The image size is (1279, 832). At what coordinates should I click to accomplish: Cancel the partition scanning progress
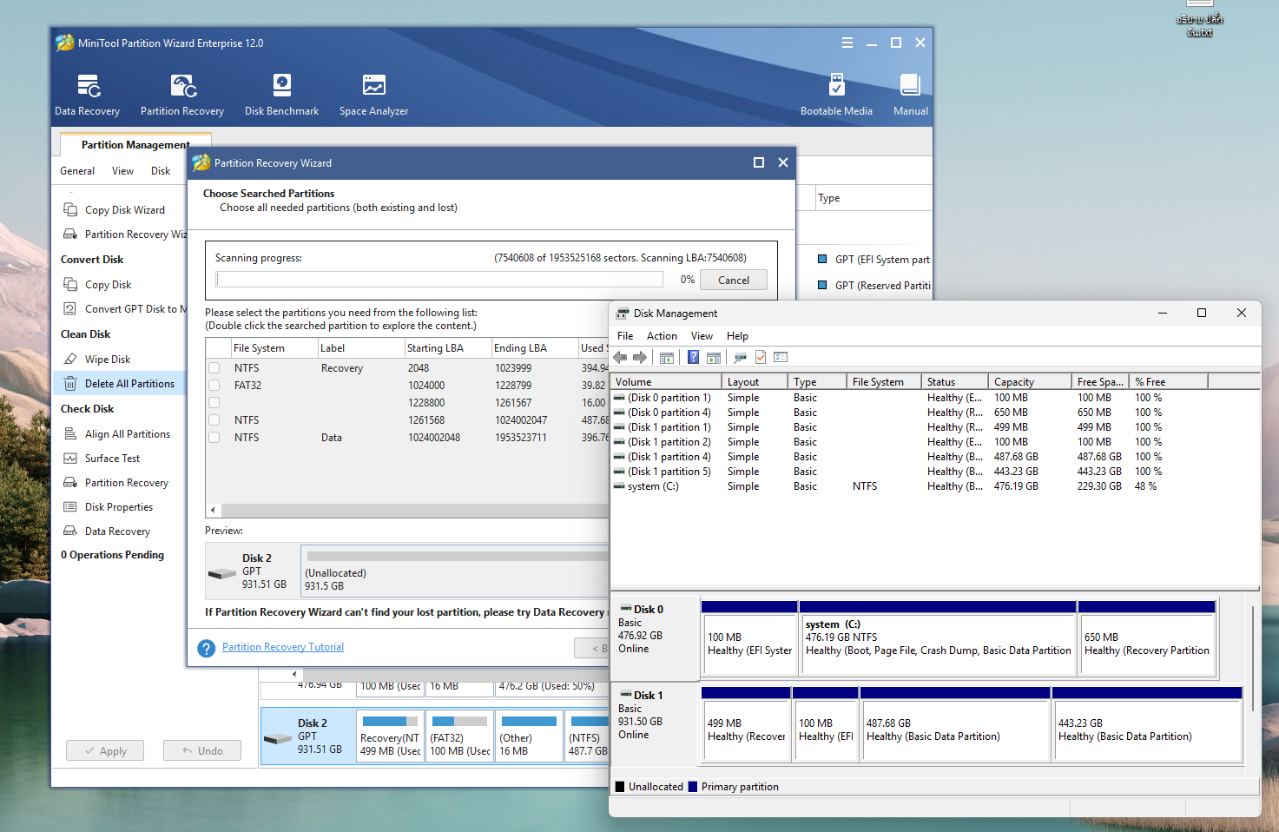pos(734,281)
